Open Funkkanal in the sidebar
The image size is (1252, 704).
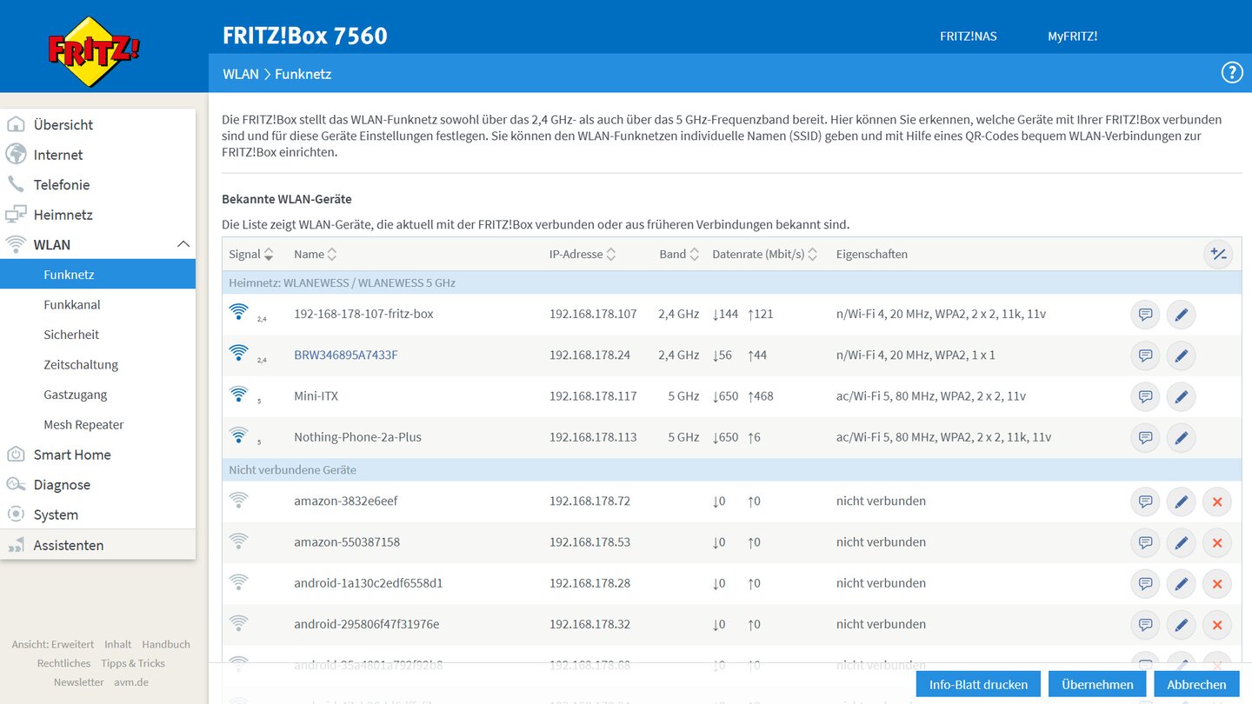pos(72,305)
